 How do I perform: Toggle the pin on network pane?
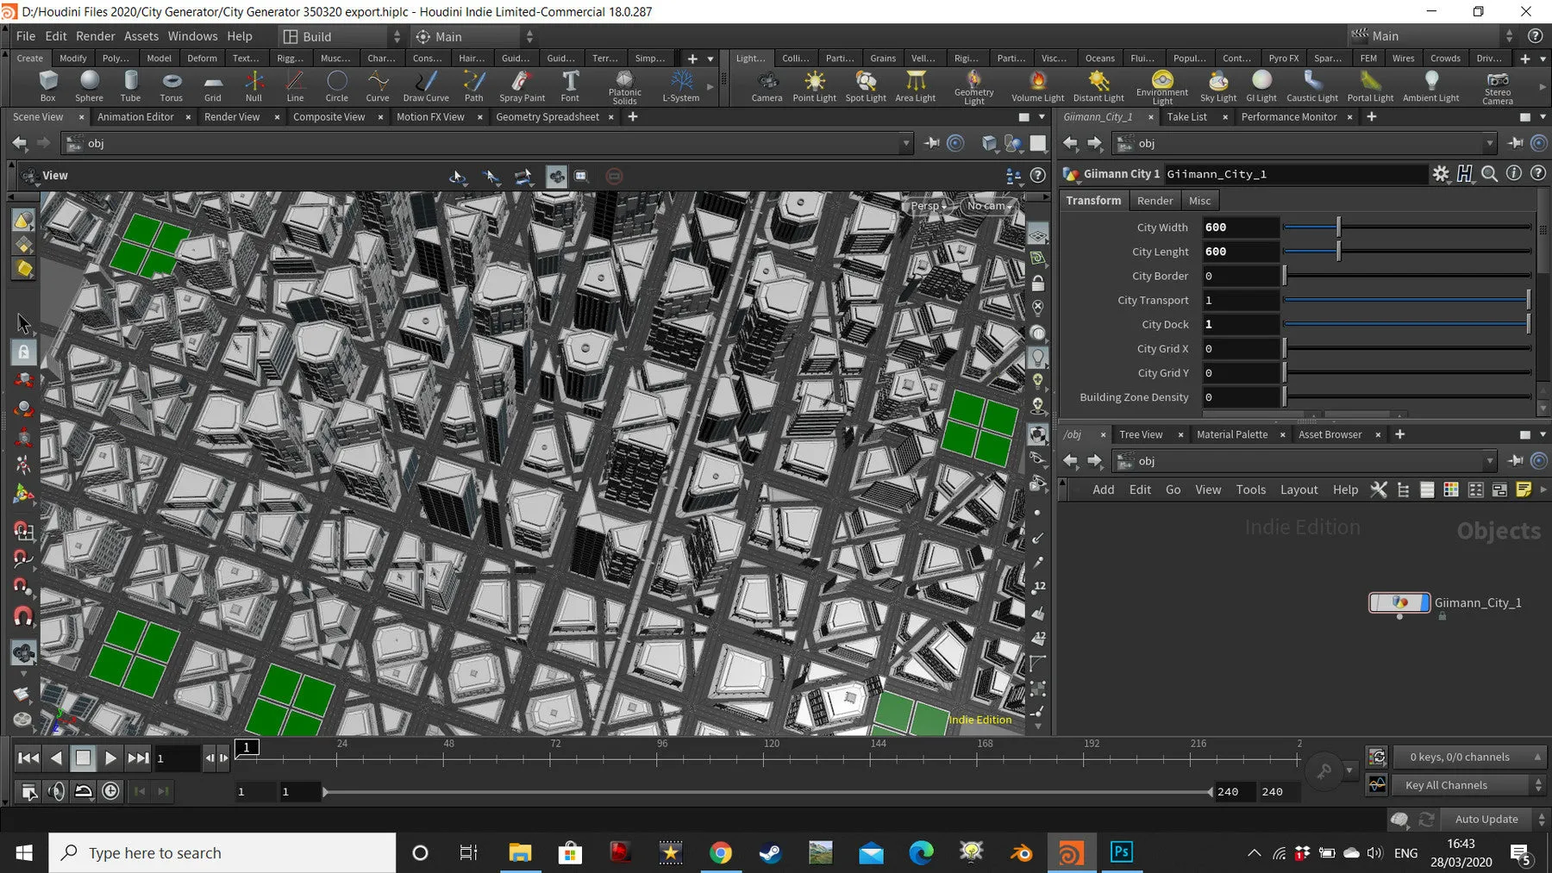click(1515, 461)
